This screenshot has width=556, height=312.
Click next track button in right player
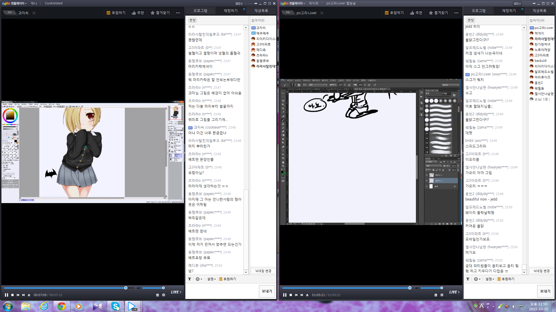pos(302,295)
